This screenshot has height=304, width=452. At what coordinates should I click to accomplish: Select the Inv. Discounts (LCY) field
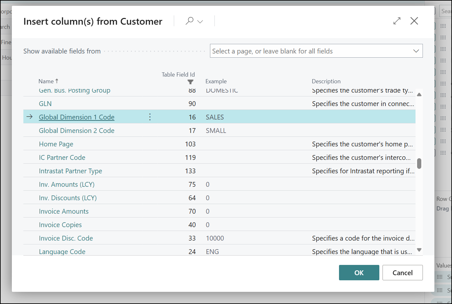[68, 198]
